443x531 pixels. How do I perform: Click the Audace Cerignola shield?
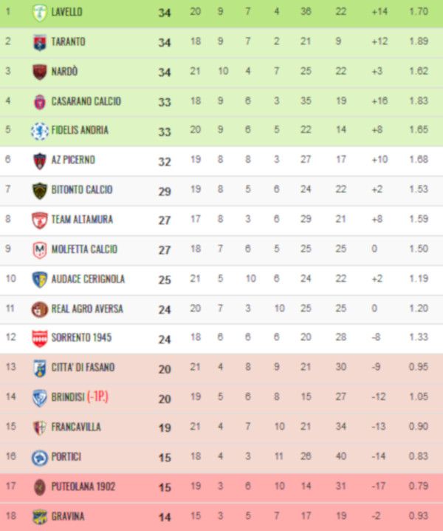[x=40, y=280]
